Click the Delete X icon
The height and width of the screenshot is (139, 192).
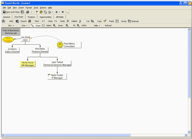coord(68,21)
